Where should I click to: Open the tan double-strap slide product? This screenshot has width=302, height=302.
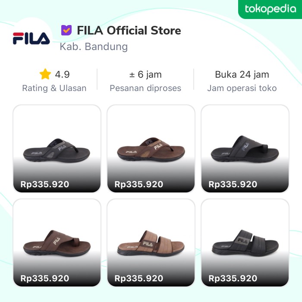[151, 242]
